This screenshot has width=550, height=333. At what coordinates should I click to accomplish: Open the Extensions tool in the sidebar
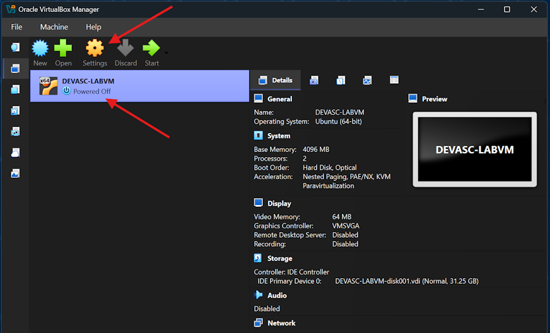click(x=15, y=90)
